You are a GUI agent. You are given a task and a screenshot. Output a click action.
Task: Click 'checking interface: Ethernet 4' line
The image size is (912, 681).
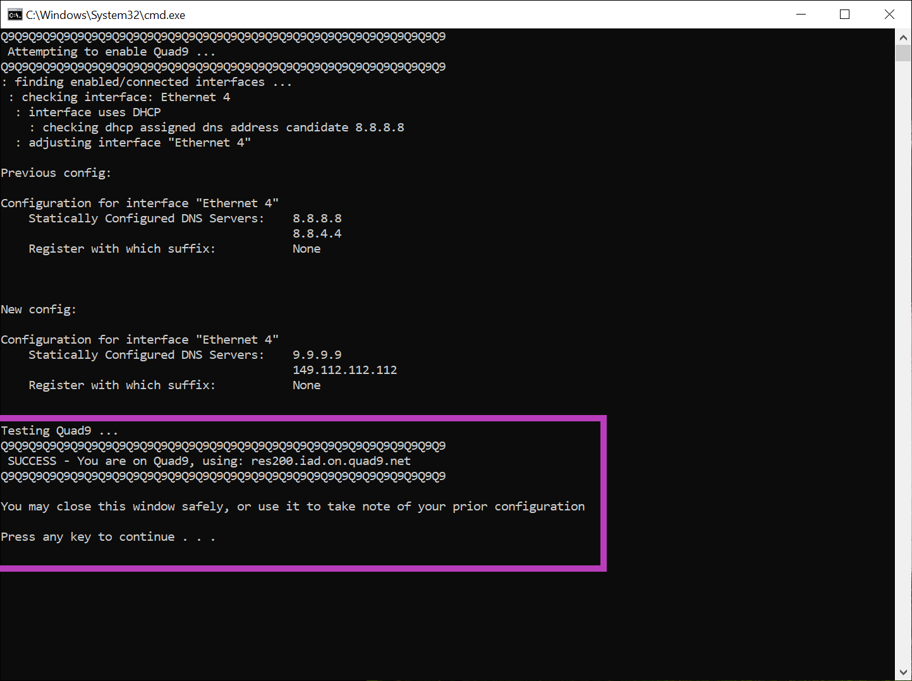119,97
